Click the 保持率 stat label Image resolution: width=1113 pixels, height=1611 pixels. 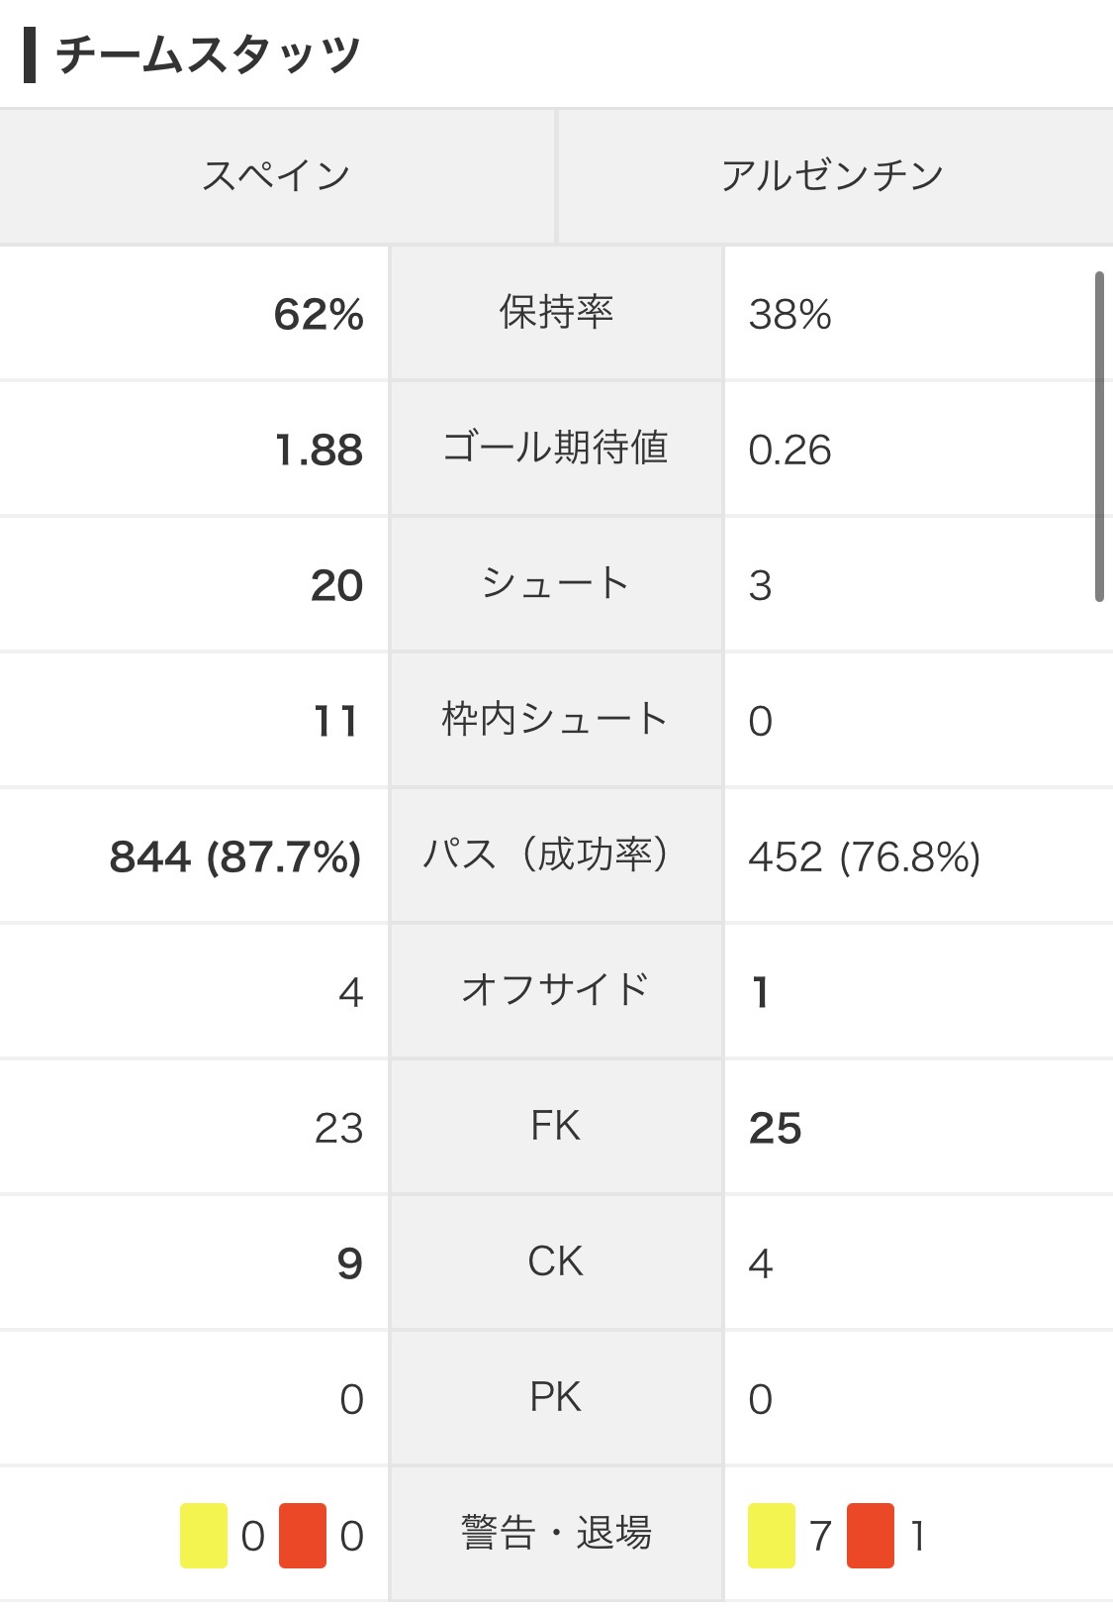pyautogui.click(x=556, y=313)
